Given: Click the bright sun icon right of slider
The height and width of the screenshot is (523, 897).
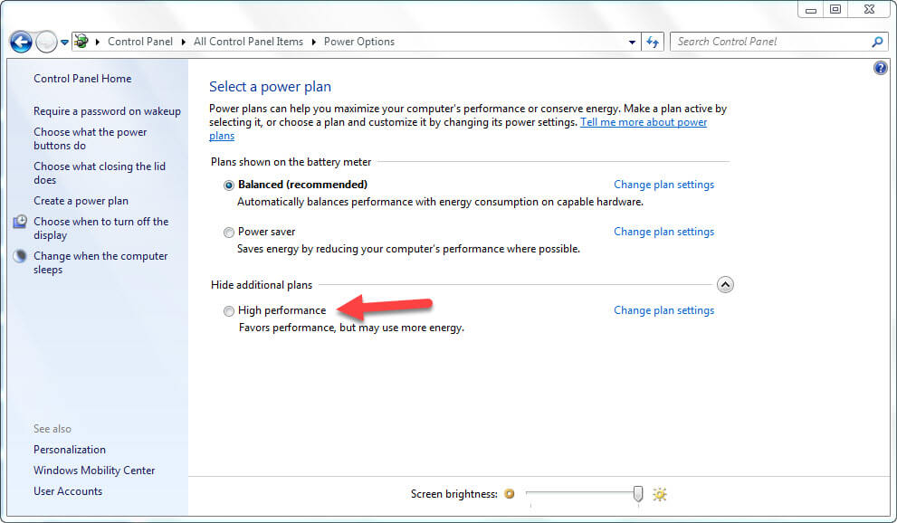Looking at the screenshot, I should (660, 494).
